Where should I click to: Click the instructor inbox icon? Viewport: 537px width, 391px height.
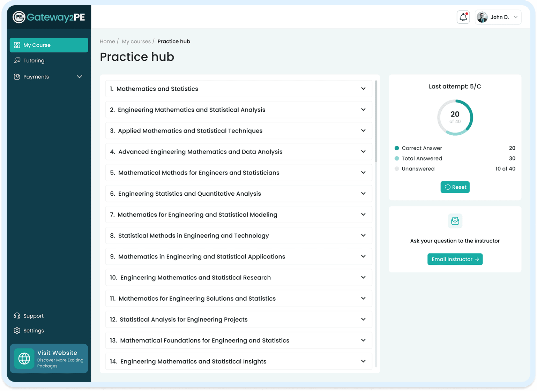click(455, 221)
